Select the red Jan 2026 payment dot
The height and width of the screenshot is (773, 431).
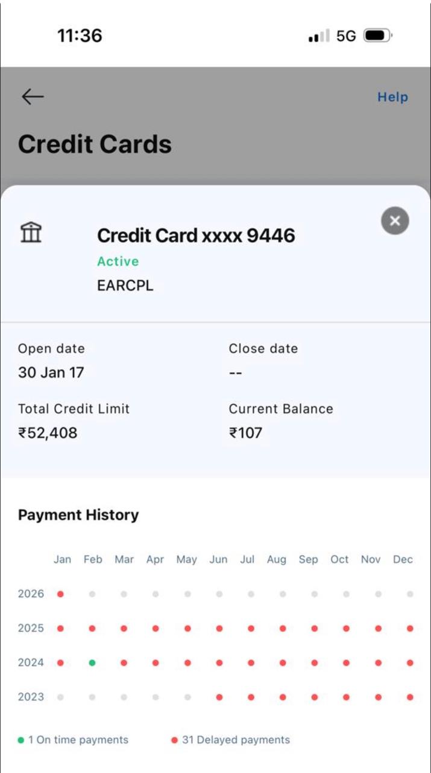pyautogui.click(x=60, y=594)
